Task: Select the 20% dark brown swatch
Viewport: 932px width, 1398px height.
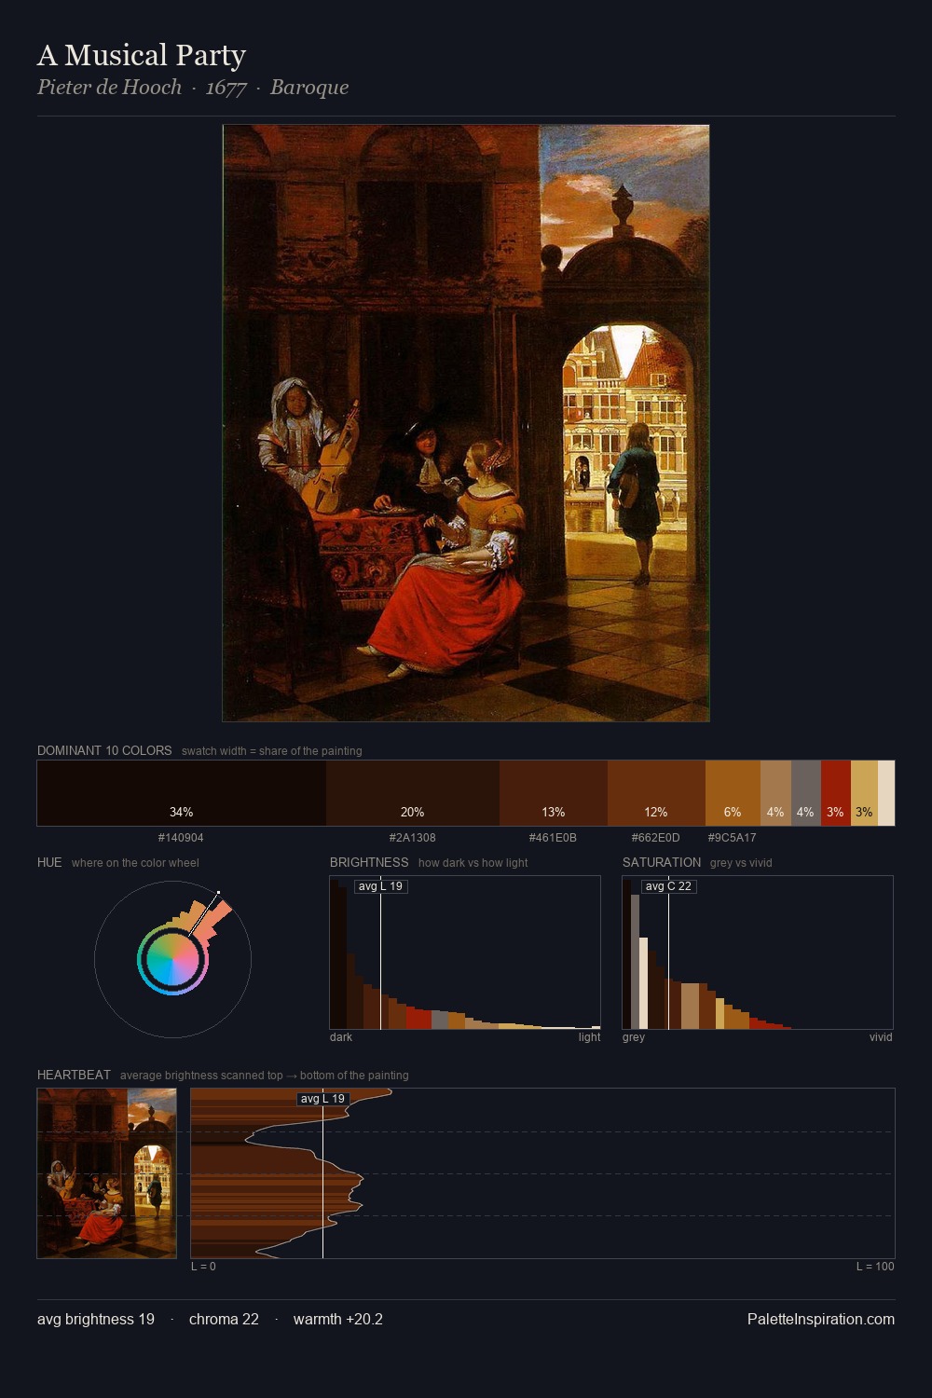Action: pyautogui.click(x=413, y=793)
